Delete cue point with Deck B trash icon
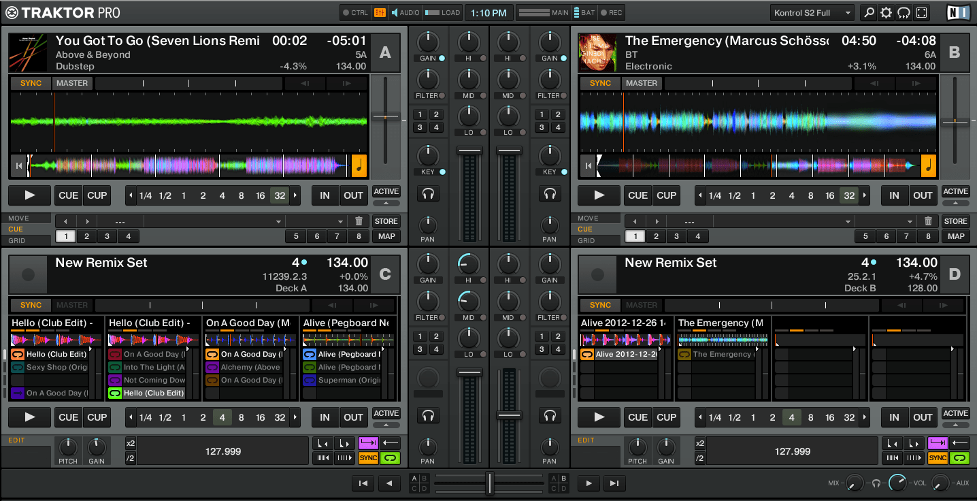Image resolution: width=977 pixels, height=501 pixels. [928, 221]
